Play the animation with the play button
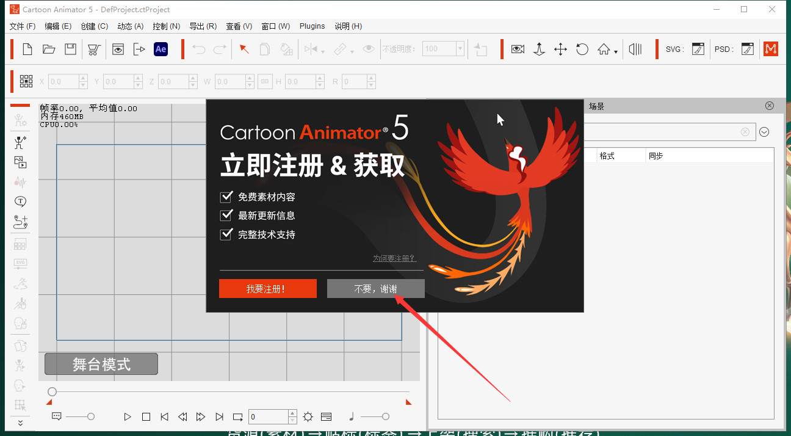The image size is (791, 436). coord(128,417)
